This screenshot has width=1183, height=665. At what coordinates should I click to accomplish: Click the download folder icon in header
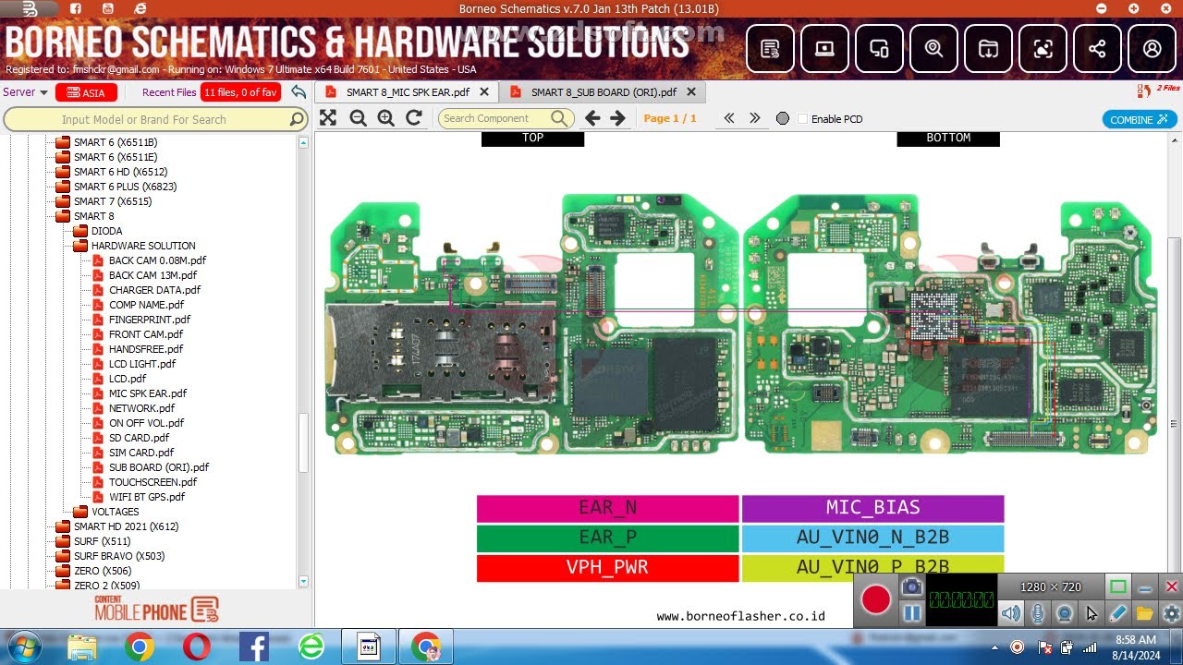pos(988,49)
